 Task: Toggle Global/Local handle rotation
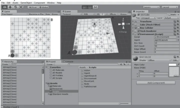(44, 7)
